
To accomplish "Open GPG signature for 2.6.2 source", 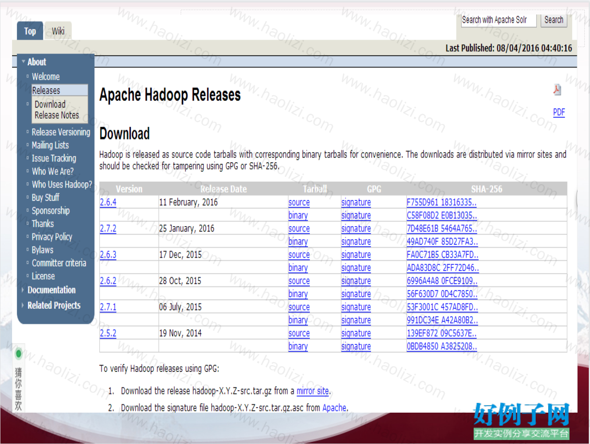I will pyautogui.click(x=356, y=281).
